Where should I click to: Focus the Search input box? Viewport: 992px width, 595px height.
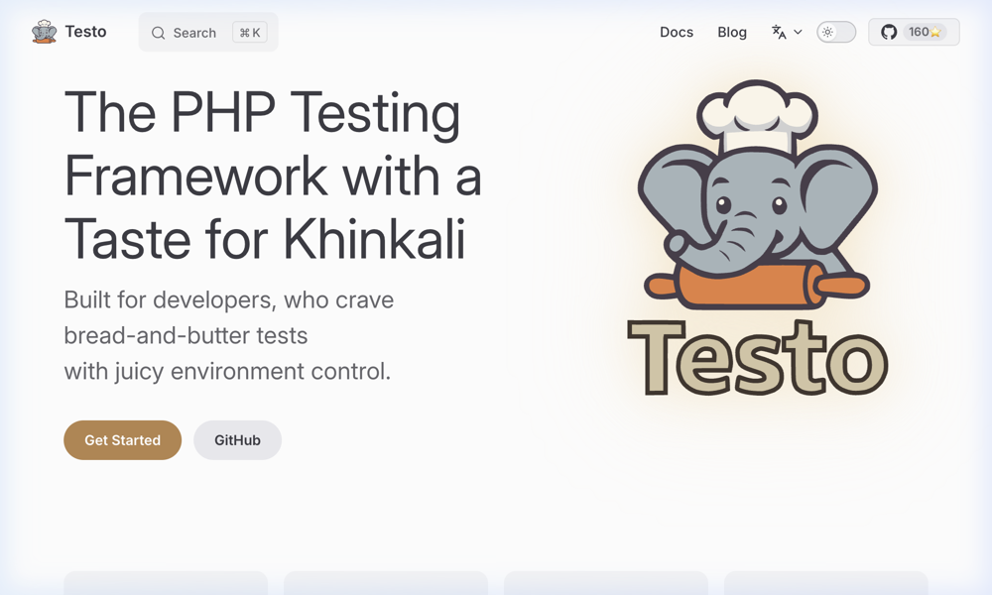194,33
